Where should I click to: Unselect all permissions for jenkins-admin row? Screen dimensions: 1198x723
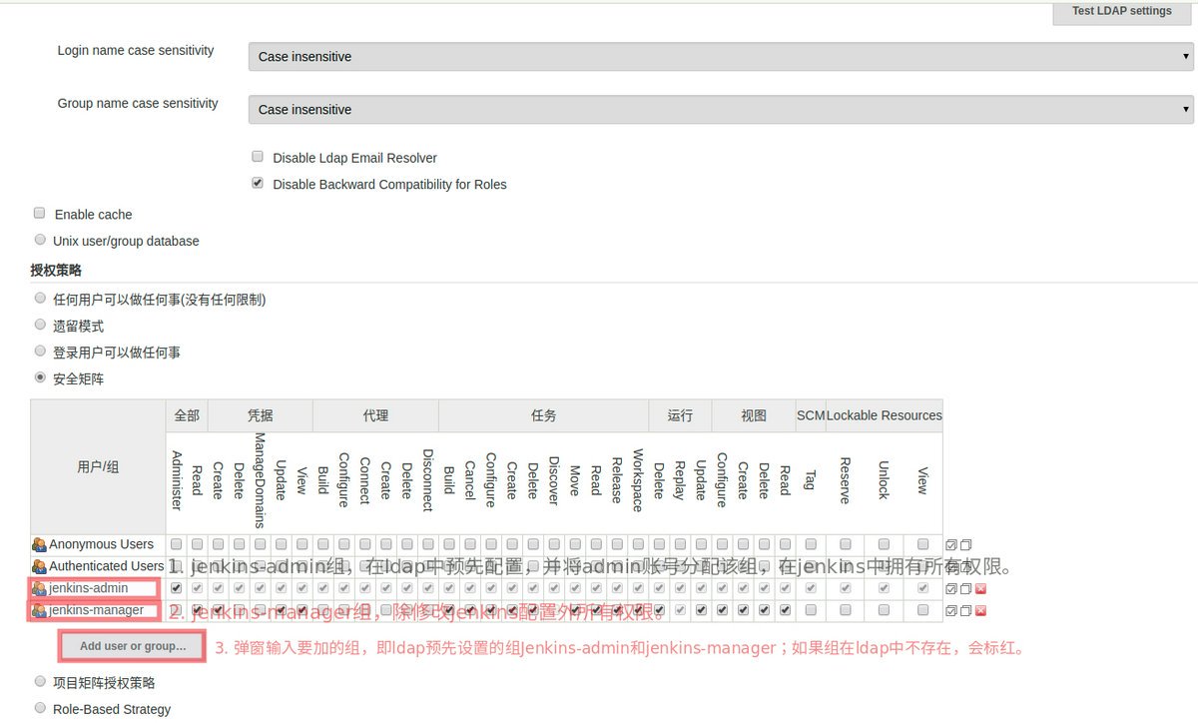click(965, 589)
